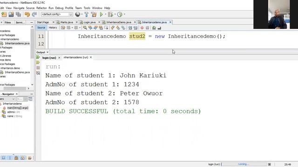
Task: Click the Build Project hammer icon
Action: pos(87,14)
